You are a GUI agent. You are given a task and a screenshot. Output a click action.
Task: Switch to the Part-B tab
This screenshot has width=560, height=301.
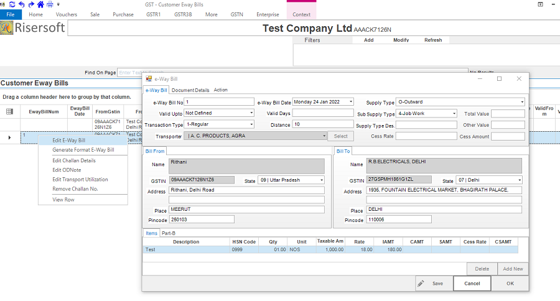pos(168,233)
